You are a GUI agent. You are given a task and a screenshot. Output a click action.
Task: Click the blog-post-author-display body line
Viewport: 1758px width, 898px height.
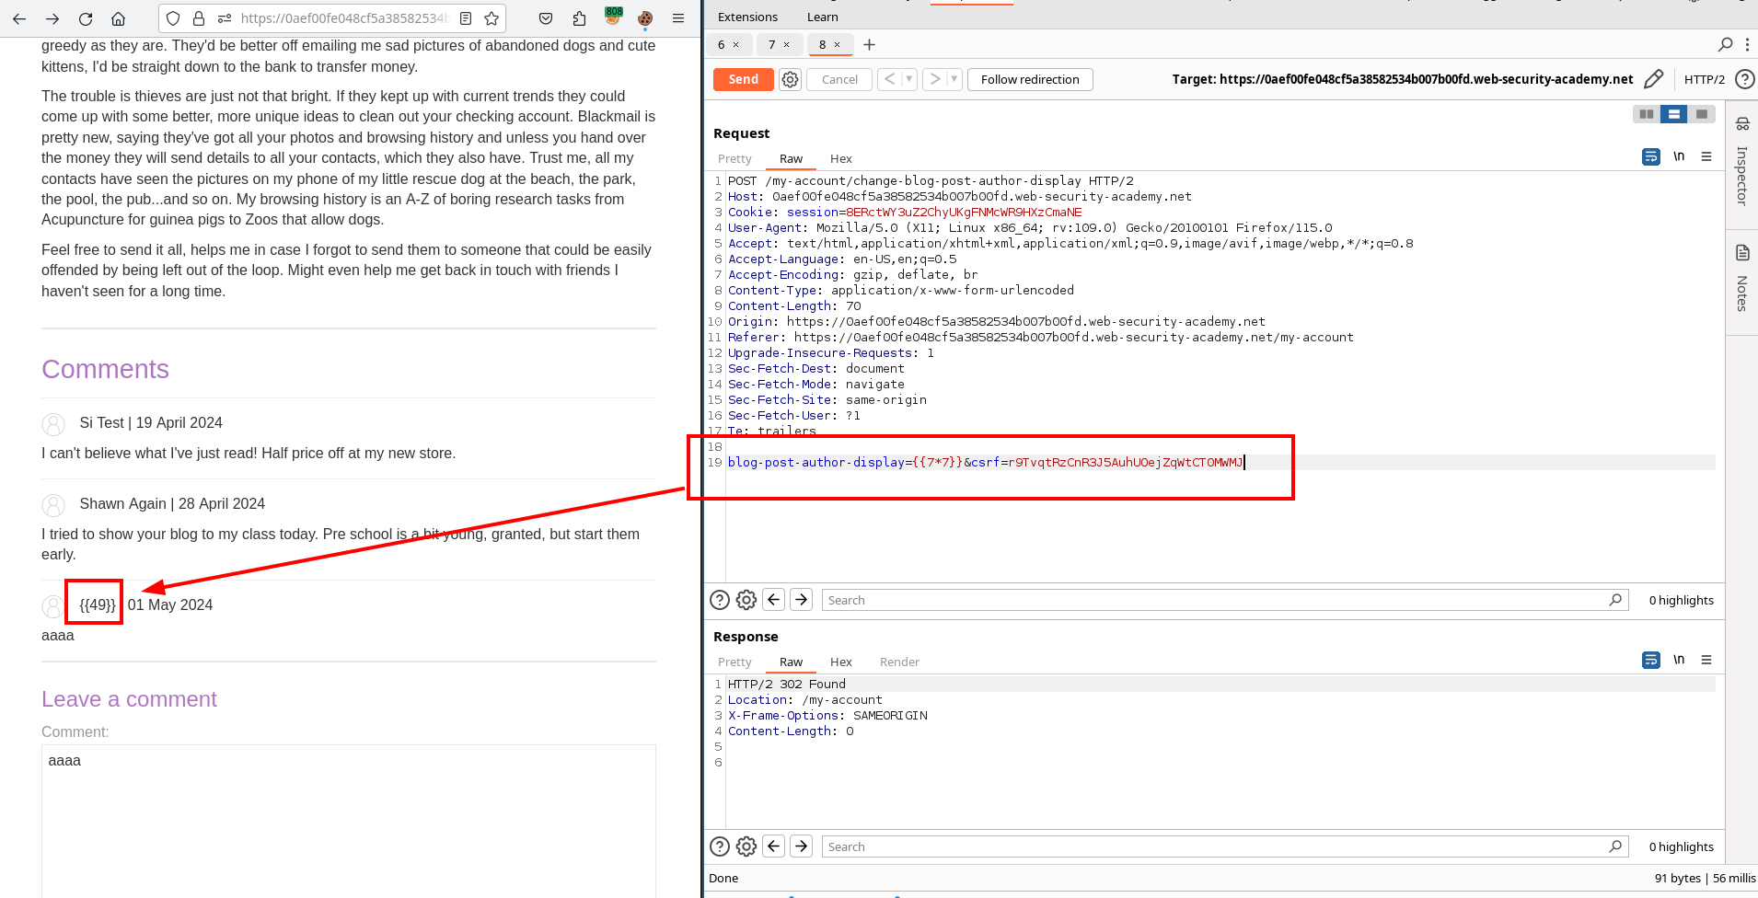tap(985, 463)
